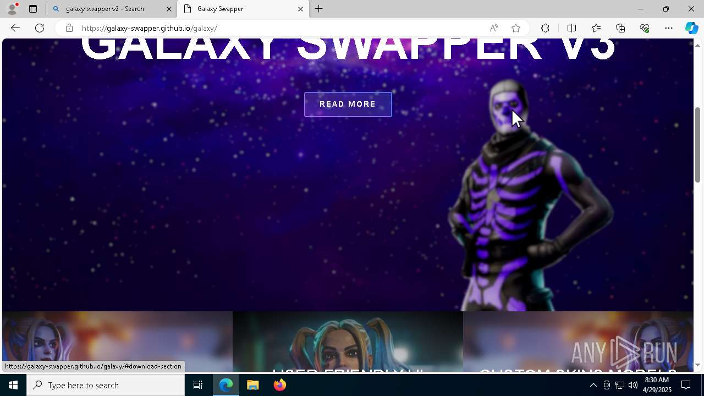Image resolution: width=704 pixels, height=396 pixels.
Task: Launch Firefox from the taskbar
Action: coord(279,385)
